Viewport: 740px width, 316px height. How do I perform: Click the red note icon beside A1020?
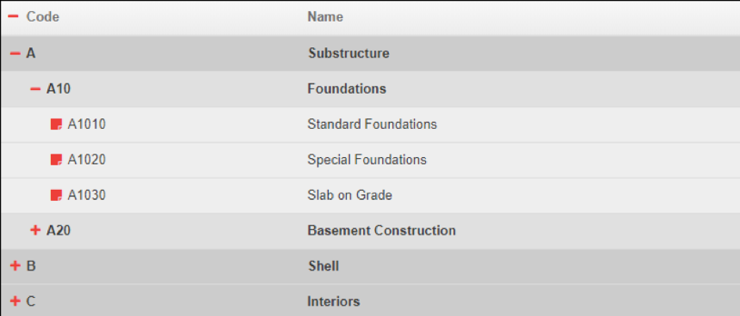click(56, 160)
